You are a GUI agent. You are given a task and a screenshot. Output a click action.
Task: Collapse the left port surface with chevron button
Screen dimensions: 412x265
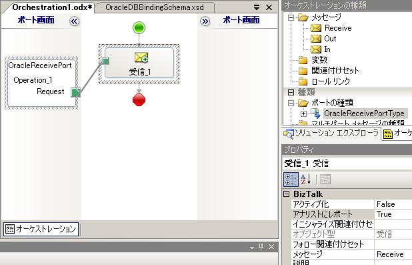[75, 21]
